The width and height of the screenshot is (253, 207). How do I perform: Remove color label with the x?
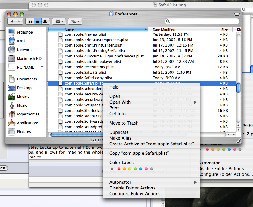pyautogui.click(x=112, y=169)
